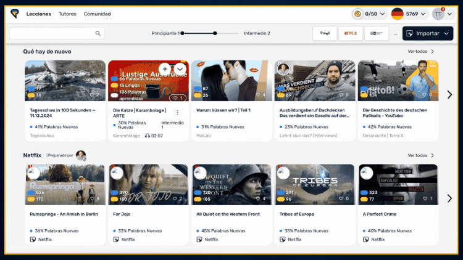Click the Dachdecker card author avatar
463x260 pixels.
(283, 69)
